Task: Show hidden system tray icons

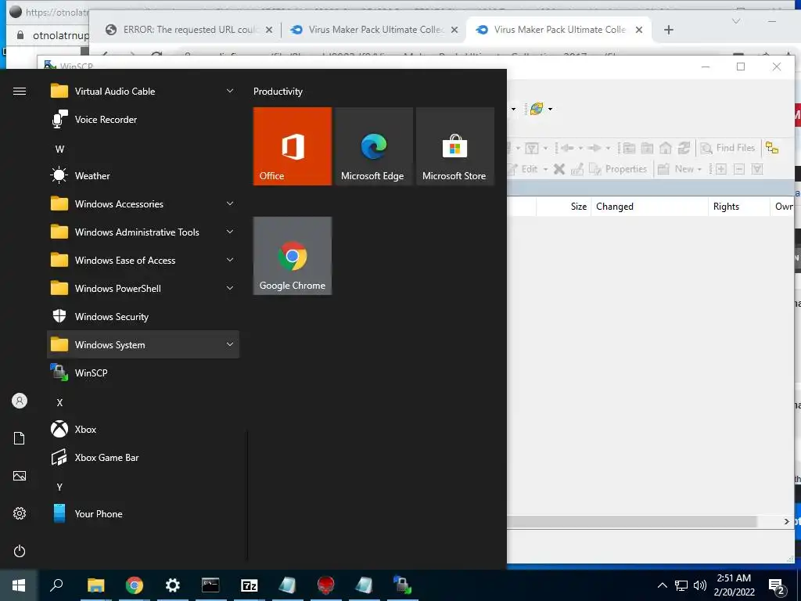Action: pos(662,585)
